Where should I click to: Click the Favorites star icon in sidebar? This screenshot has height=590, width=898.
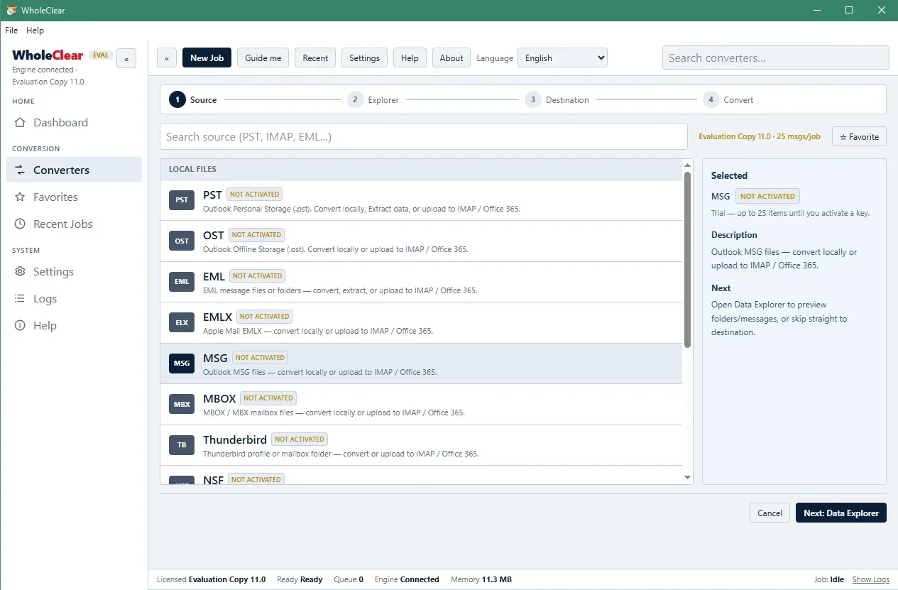pos(20,197)
